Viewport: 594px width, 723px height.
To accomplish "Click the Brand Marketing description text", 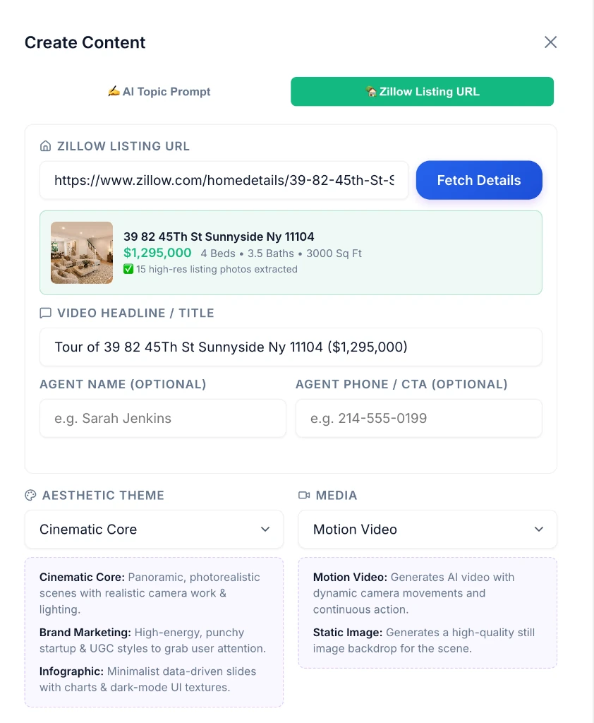I will (152, 640).
